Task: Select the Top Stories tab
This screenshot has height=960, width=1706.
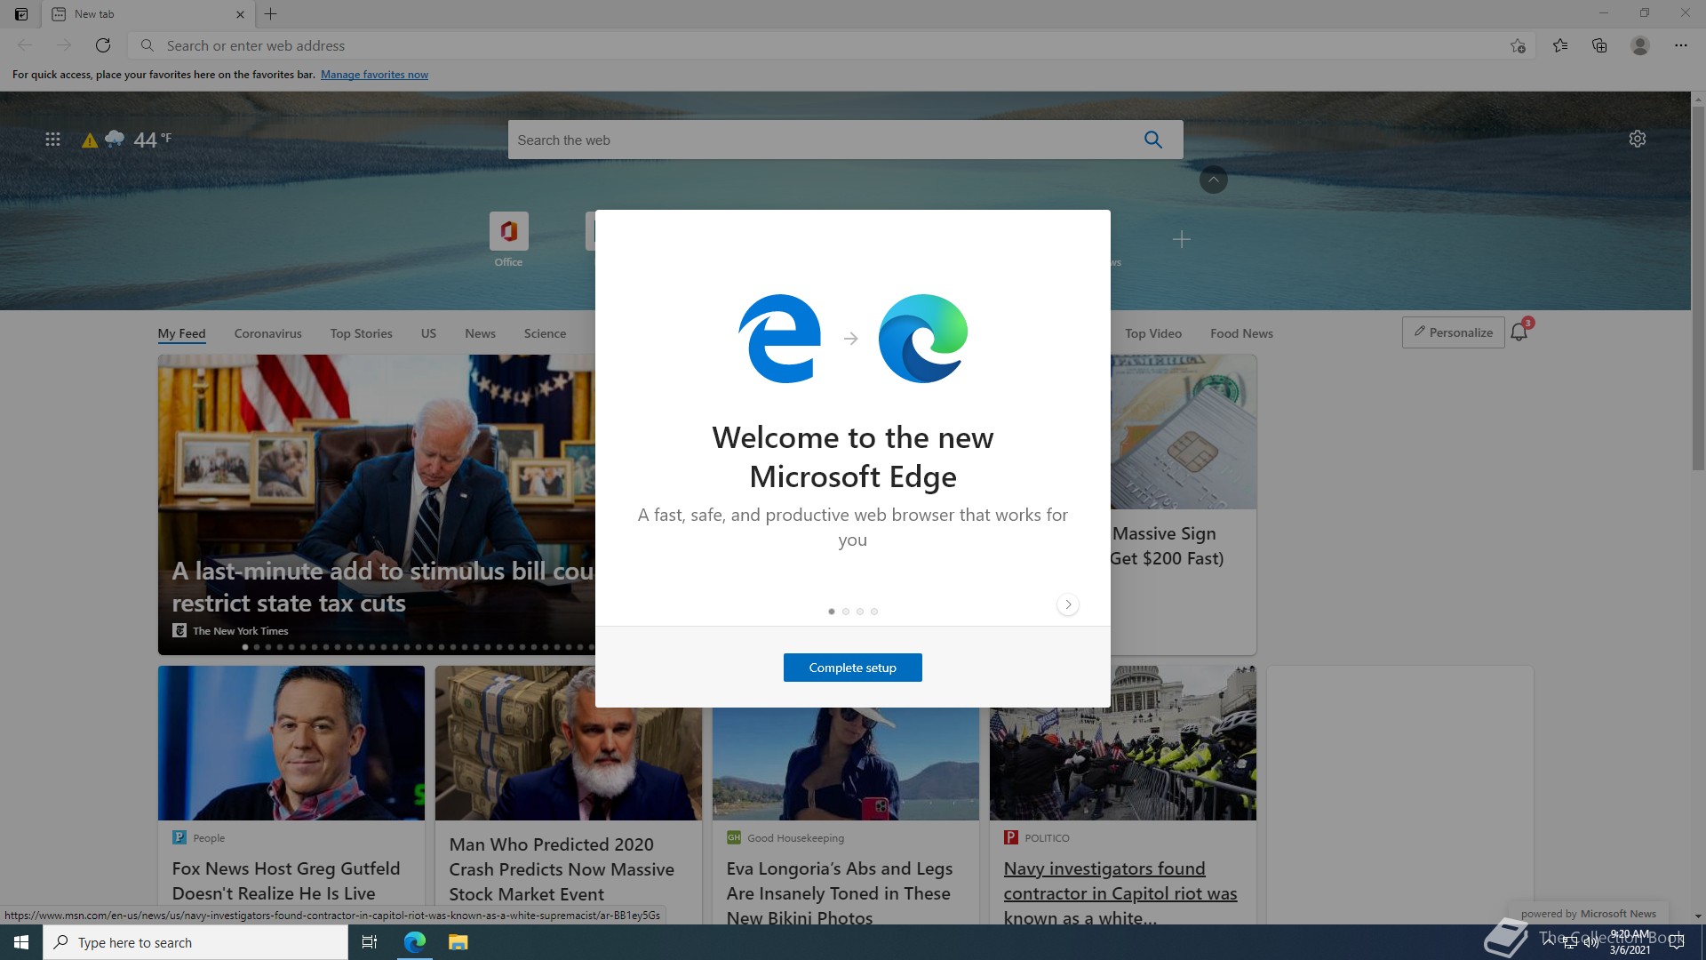Action: [x=361, y=333]
